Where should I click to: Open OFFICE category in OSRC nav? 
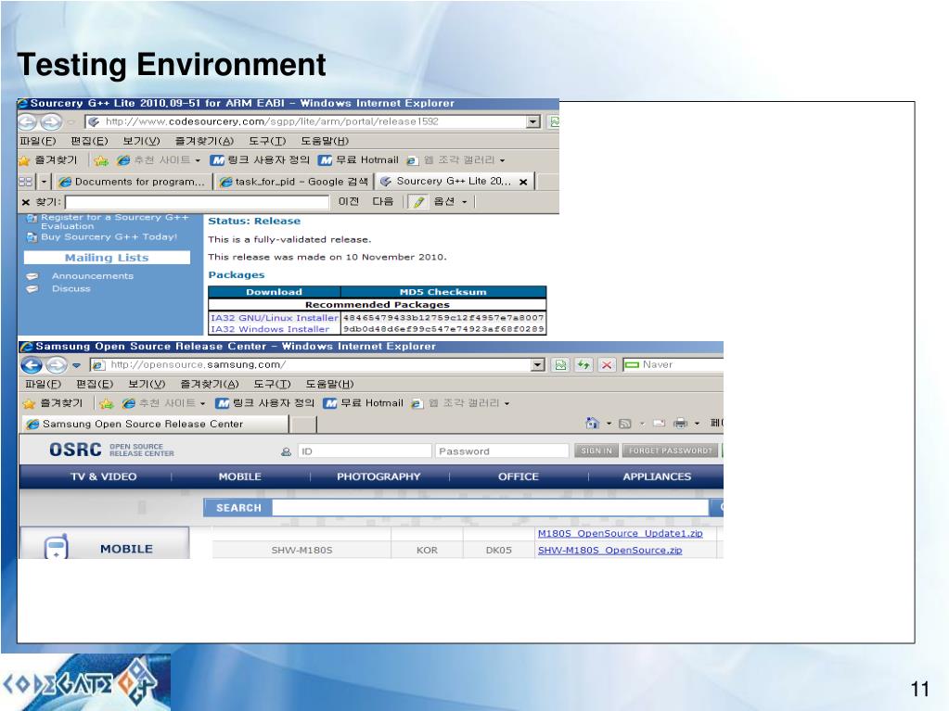(518, 476)
